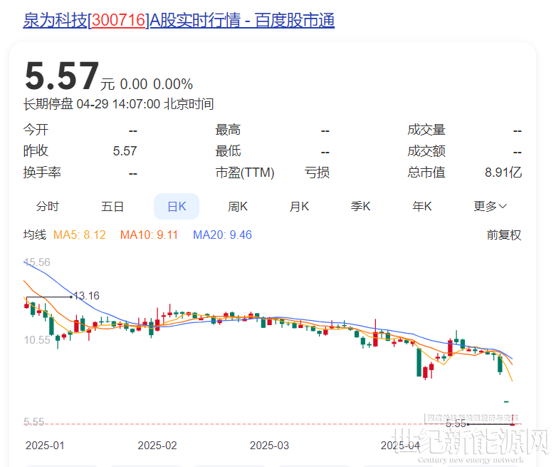
Task: Switch to the 季K chart tab
Action: 361,206
